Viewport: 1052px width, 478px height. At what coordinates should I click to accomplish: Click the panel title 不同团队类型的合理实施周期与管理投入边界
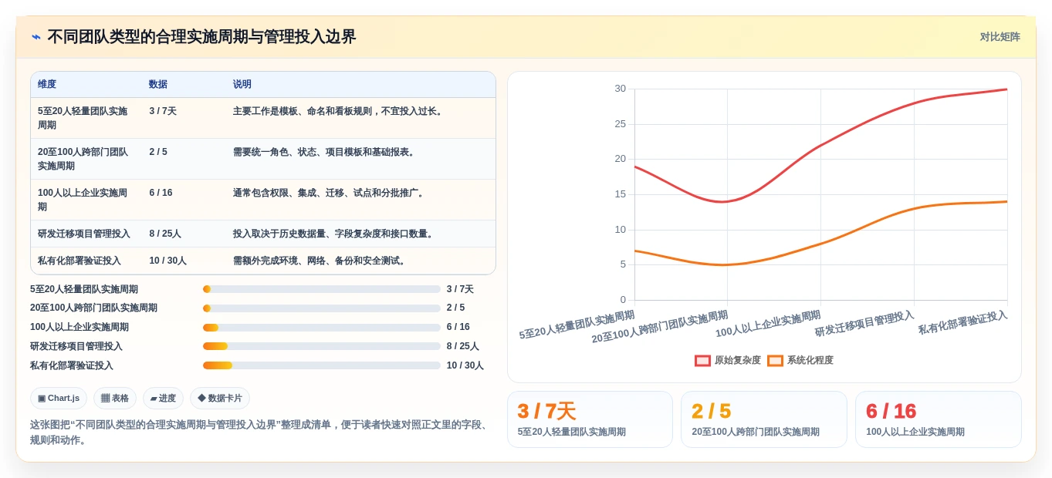pyautogui.click(x=202, y=37)
